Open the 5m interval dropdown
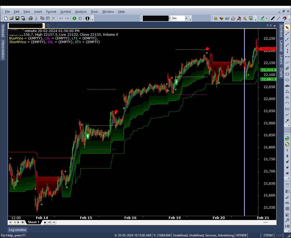The height and width of the screenshot is (238, 291). click(186, 19)
